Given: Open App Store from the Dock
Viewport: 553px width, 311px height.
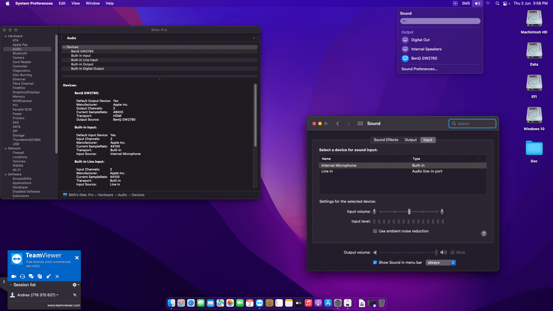Looking at the screenshot, I should (328, 303).
